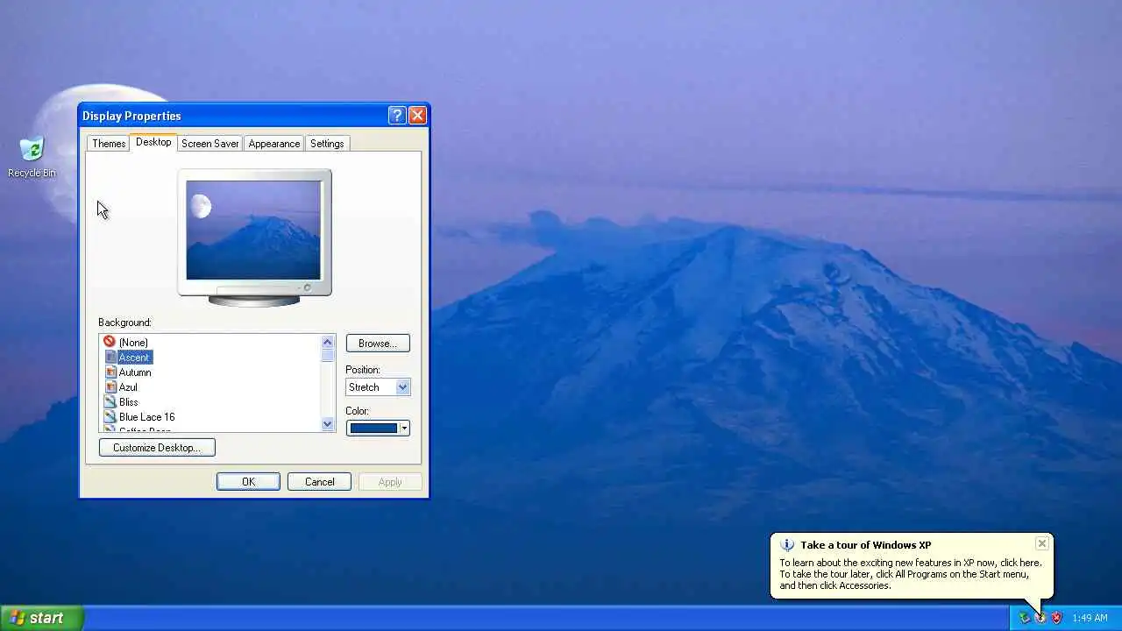This screenshot has width=1122, height=631.
Task: Click the Bliss wallpaper file icon
Action: coord(110,401)
